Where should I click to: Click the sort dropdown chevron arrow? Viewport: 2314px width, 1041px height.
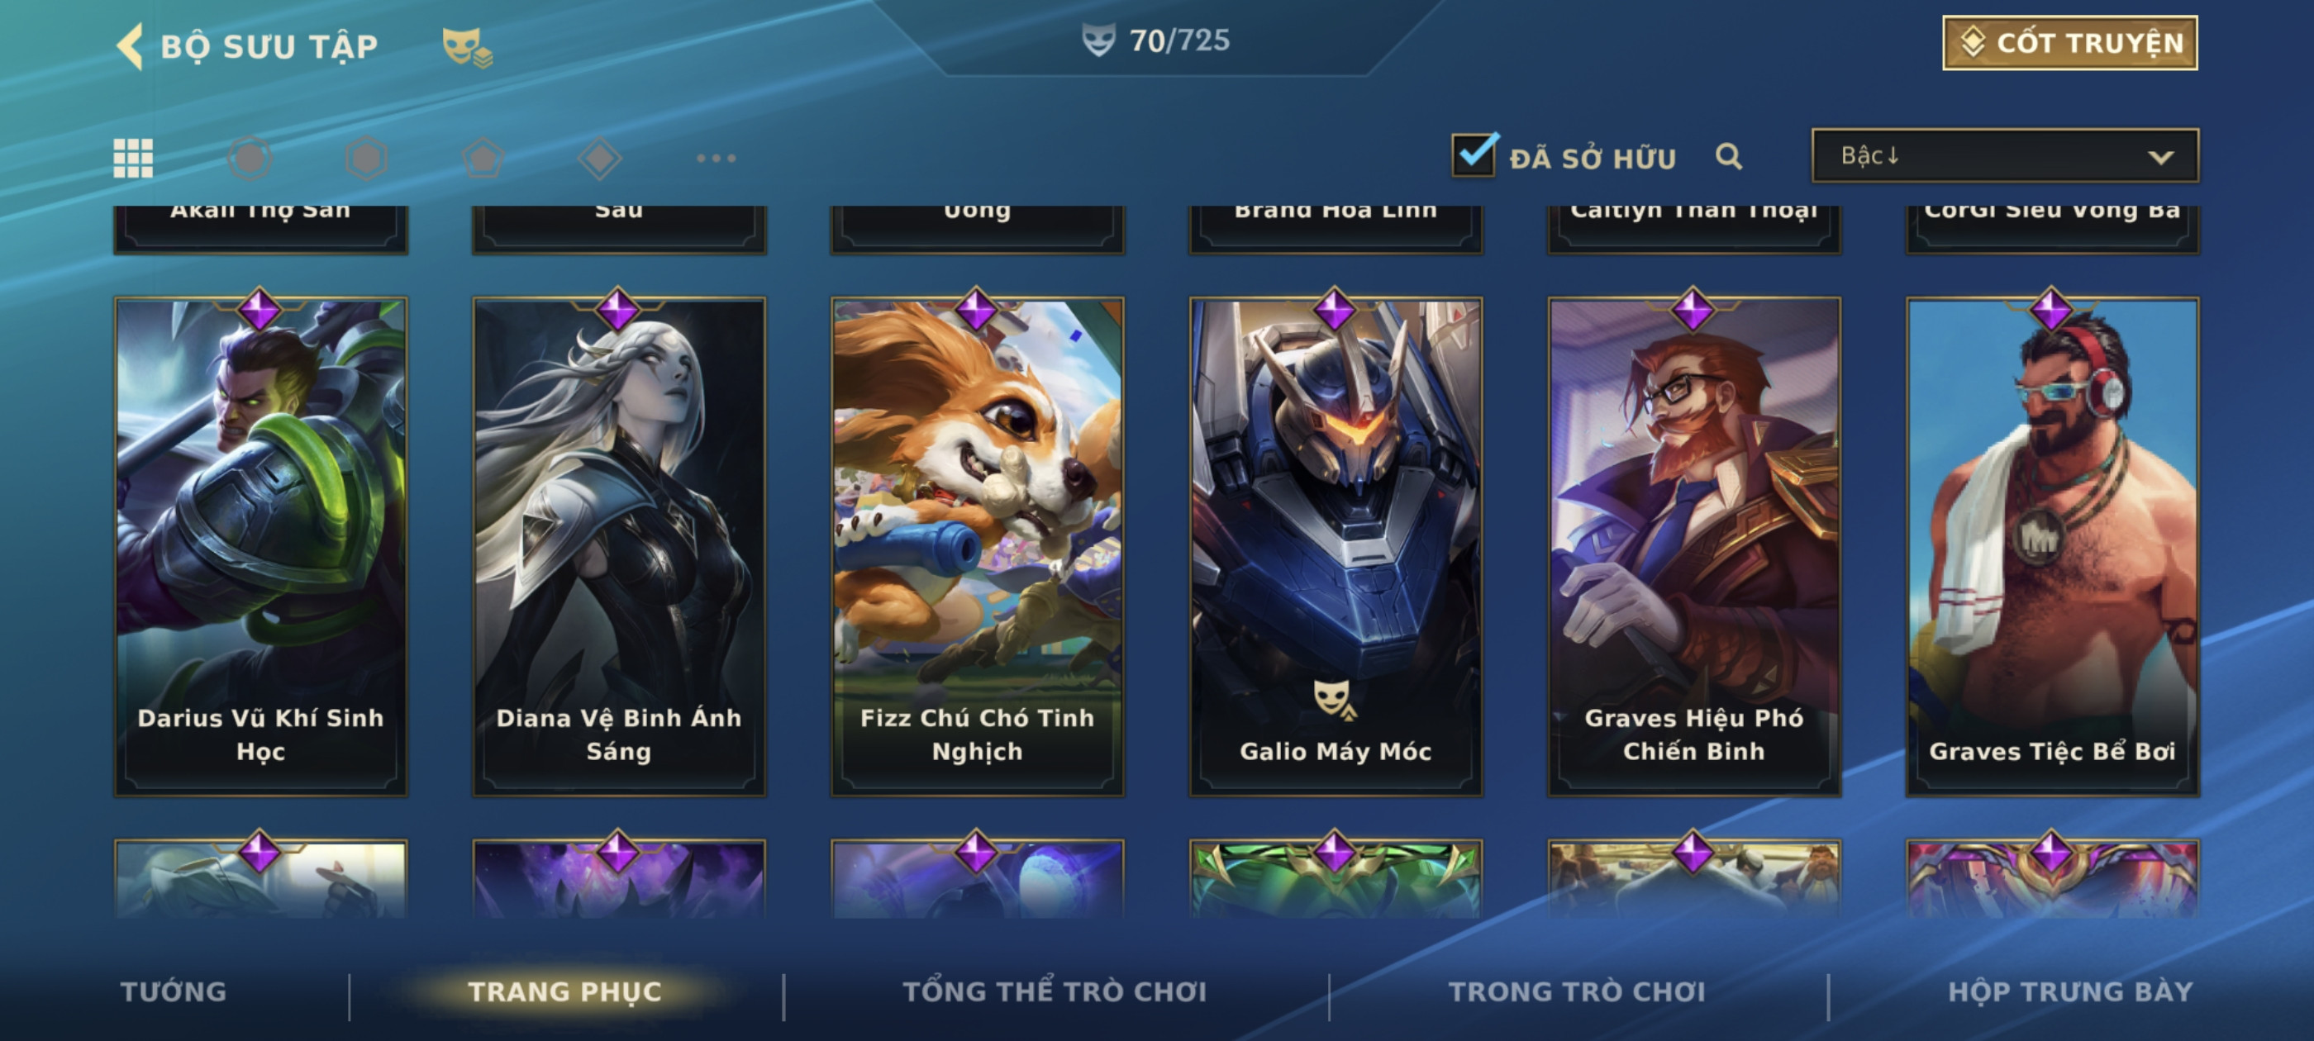2160,157
